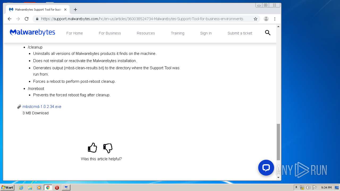Give the article a thumbs down
Screen dimensions: 340x191
pyautogui.click(x=108, y=148)
